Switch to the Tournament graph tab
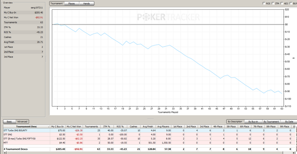This screenshot has width=297, height=154. 56,3
